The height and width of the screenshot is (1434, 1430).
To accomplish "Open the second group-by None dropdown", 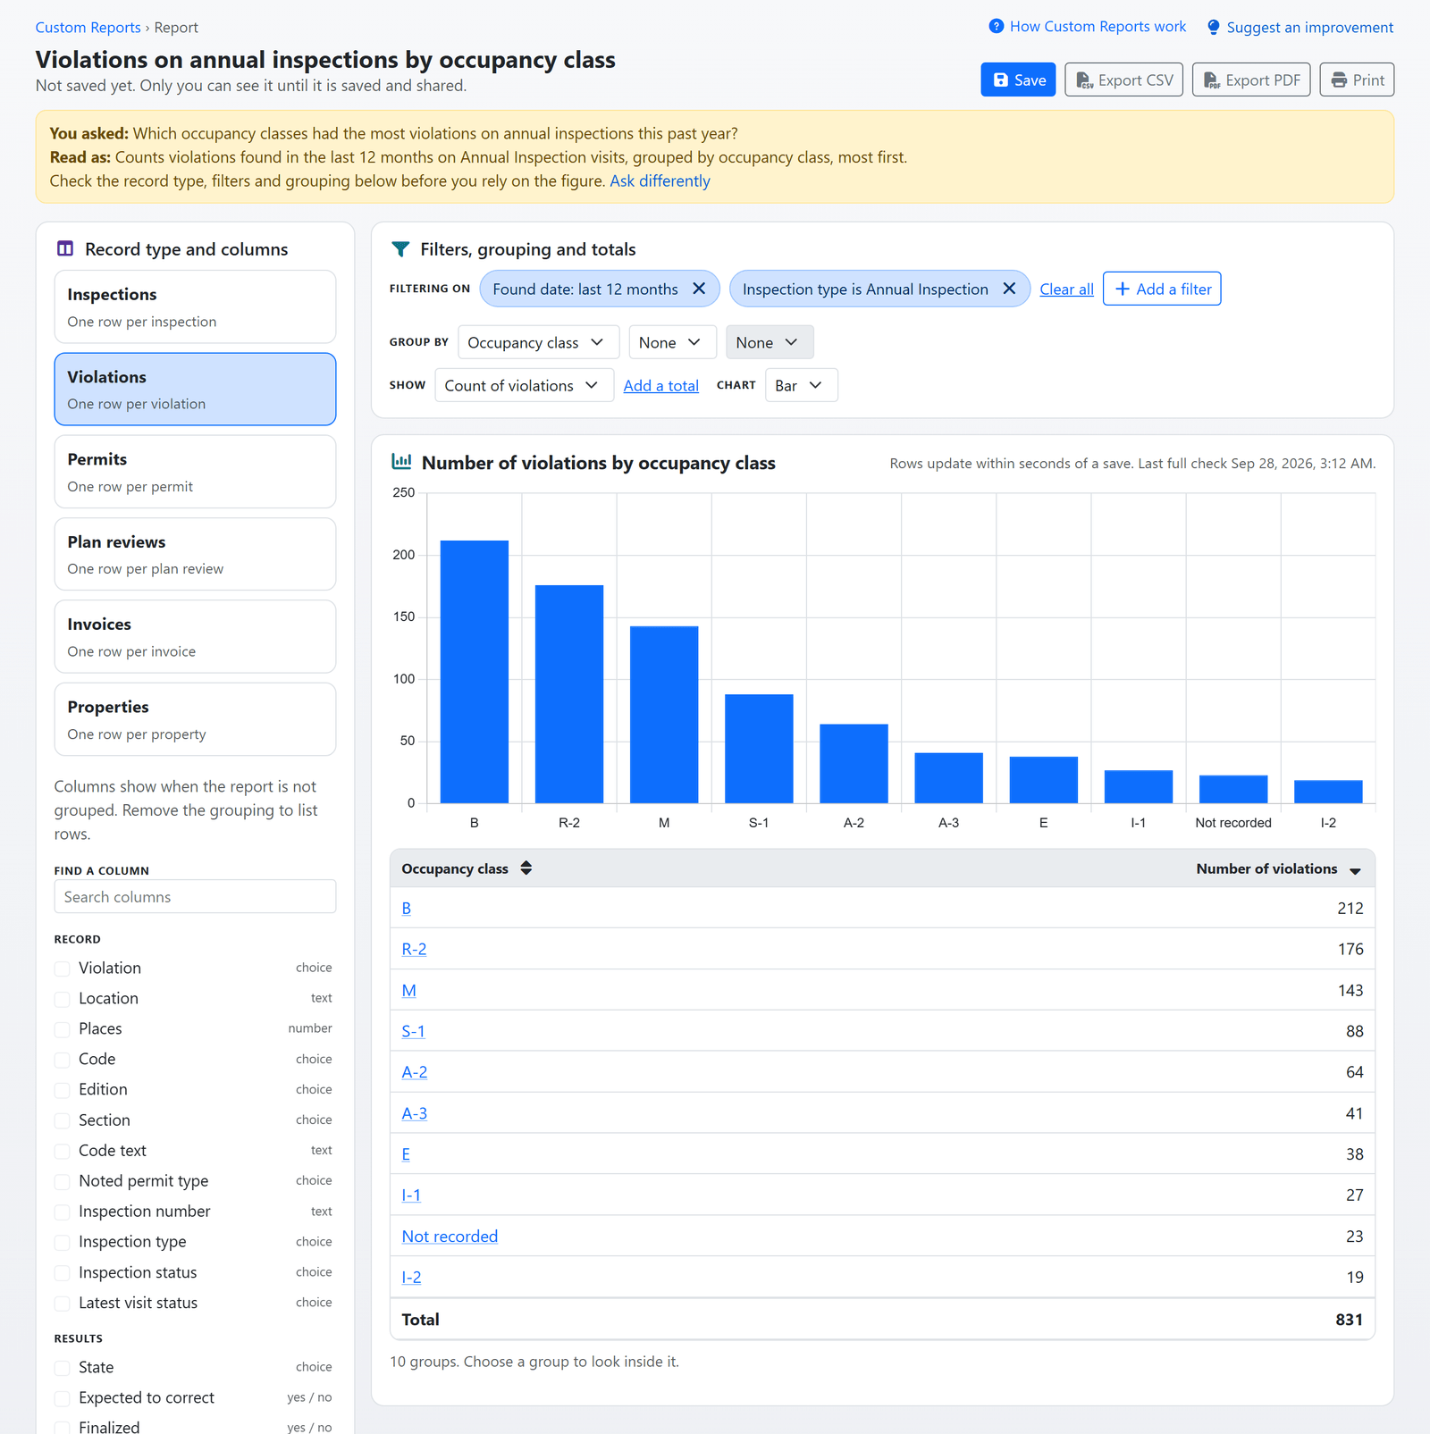I will 672,342.
